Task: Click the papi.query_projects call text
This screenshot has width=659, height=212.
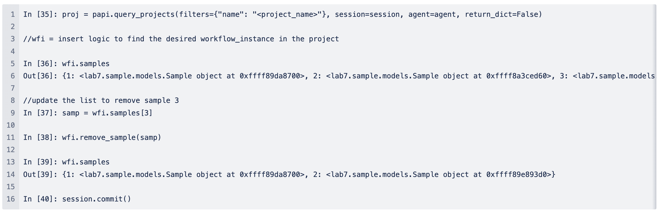Action: coord(133,15)
